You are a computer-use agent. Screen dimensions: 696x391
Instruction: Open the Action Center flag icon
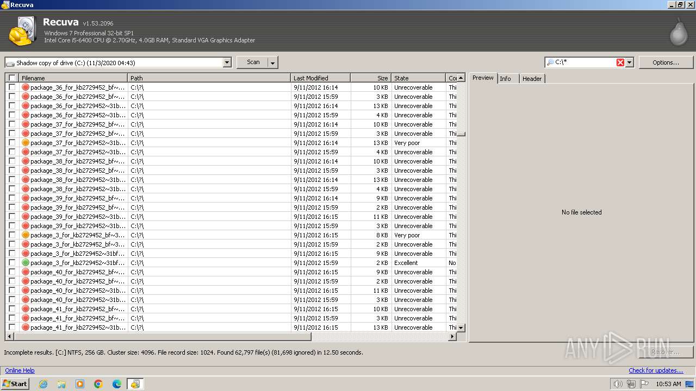tap(644, 384)
